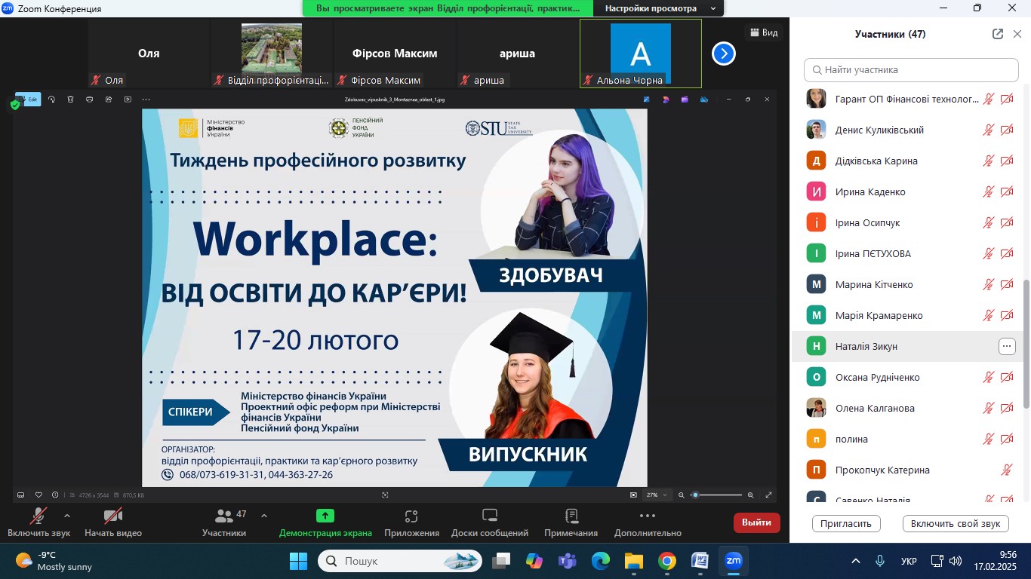Click taskbar Пошук search box
Viewport: 1031px width, 579px height.
pyautogui.click(x=401, y=562)
